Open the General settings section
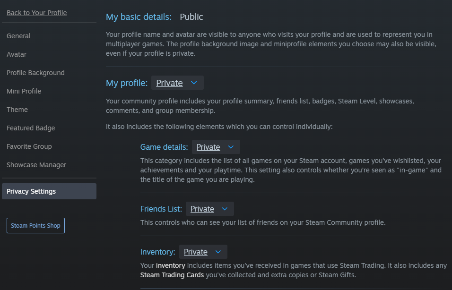Viewport: 452px width, 290px height. click(x=18, y=36)
